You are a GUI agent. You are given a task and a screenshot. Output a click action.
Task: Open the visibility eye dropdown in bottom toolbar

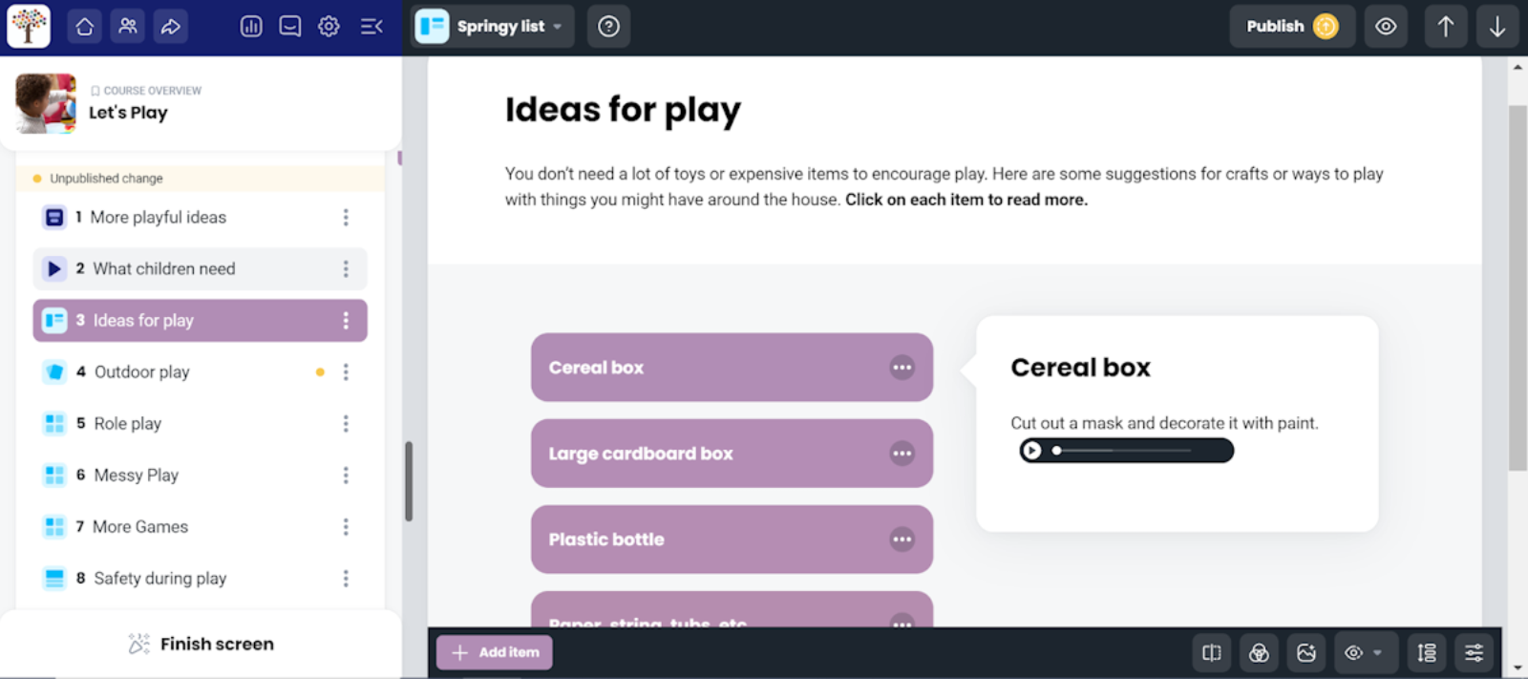pyautogui.click(x=1366, y=652)
